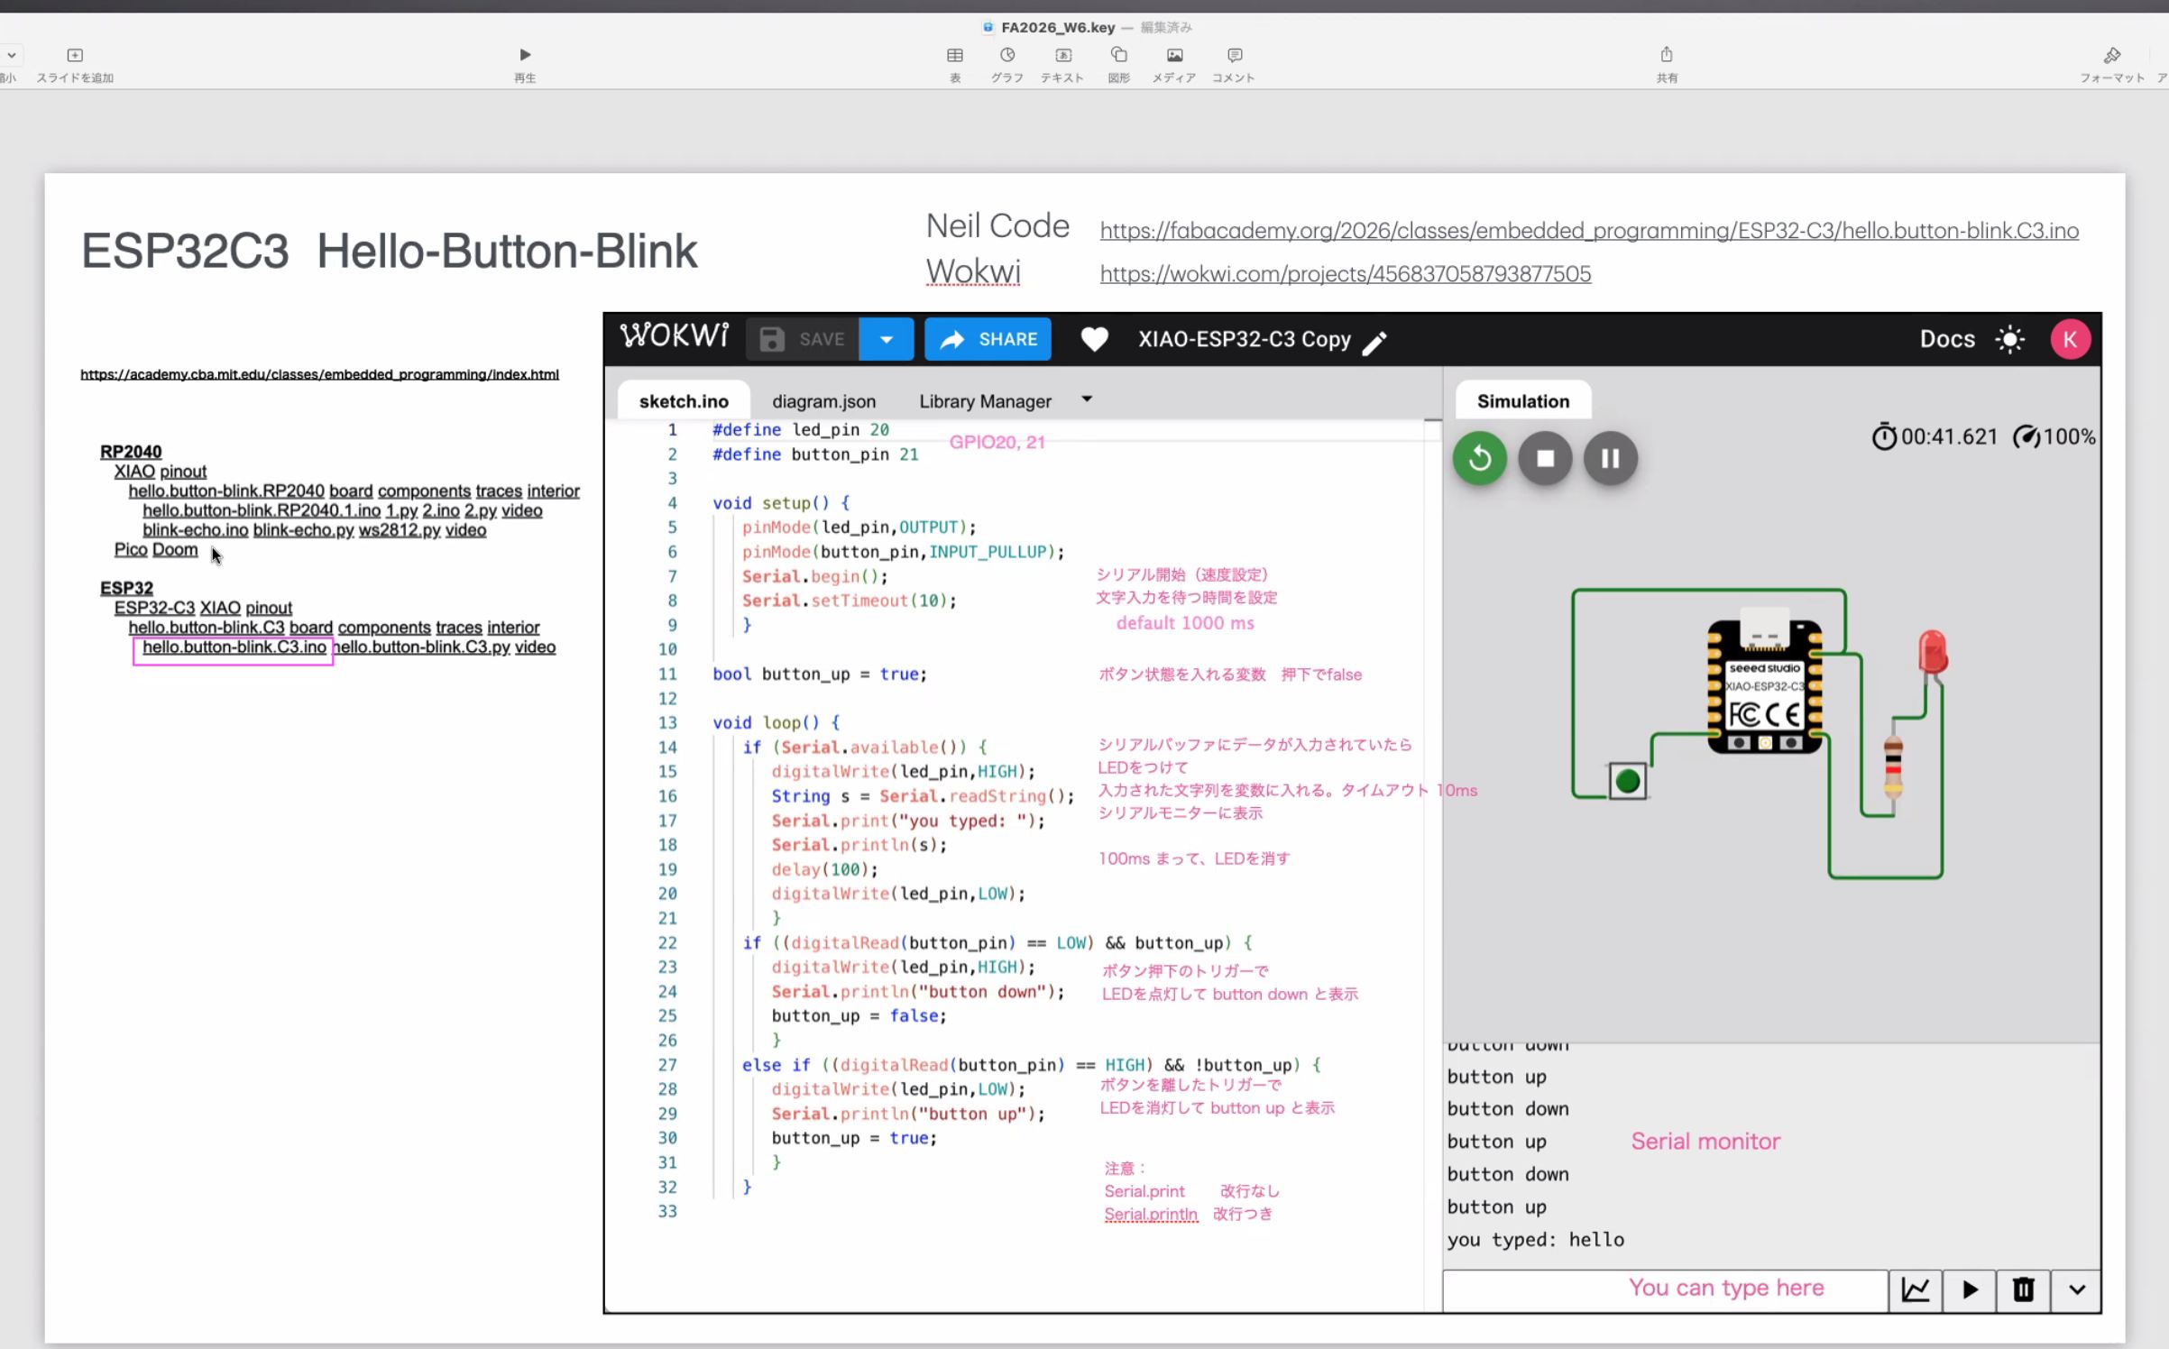The height and width of the screenshot is (1349, 2169).
Task: Expand the serial monitor chevron menu
Action: click(2076, 1289)
